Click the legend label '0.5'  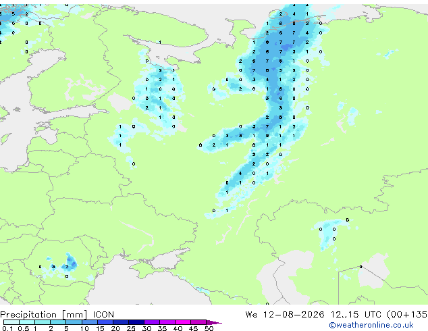tap(24, 328)
